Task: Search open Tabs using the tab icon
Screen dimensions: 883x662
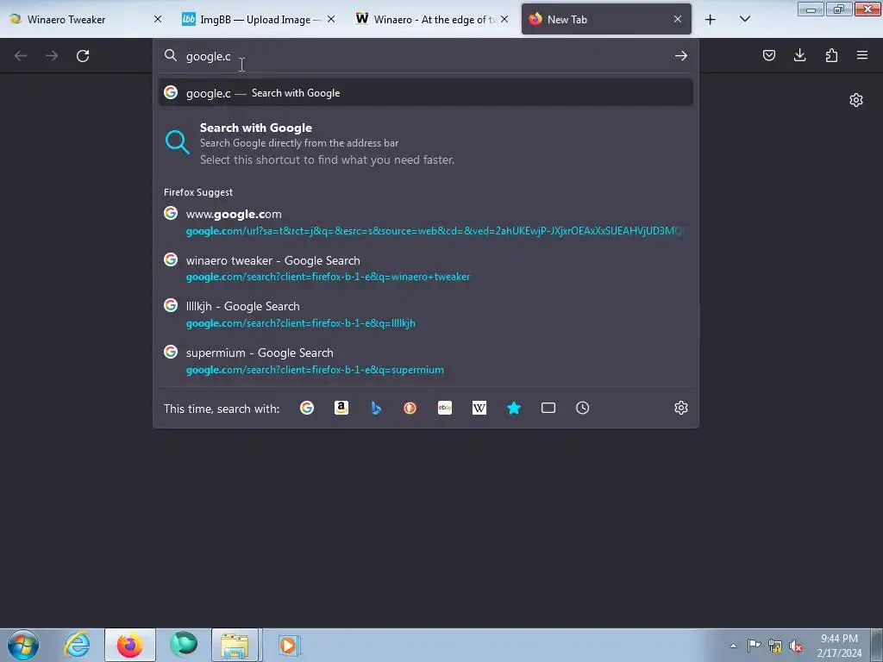Action: [x=548, y=408]
